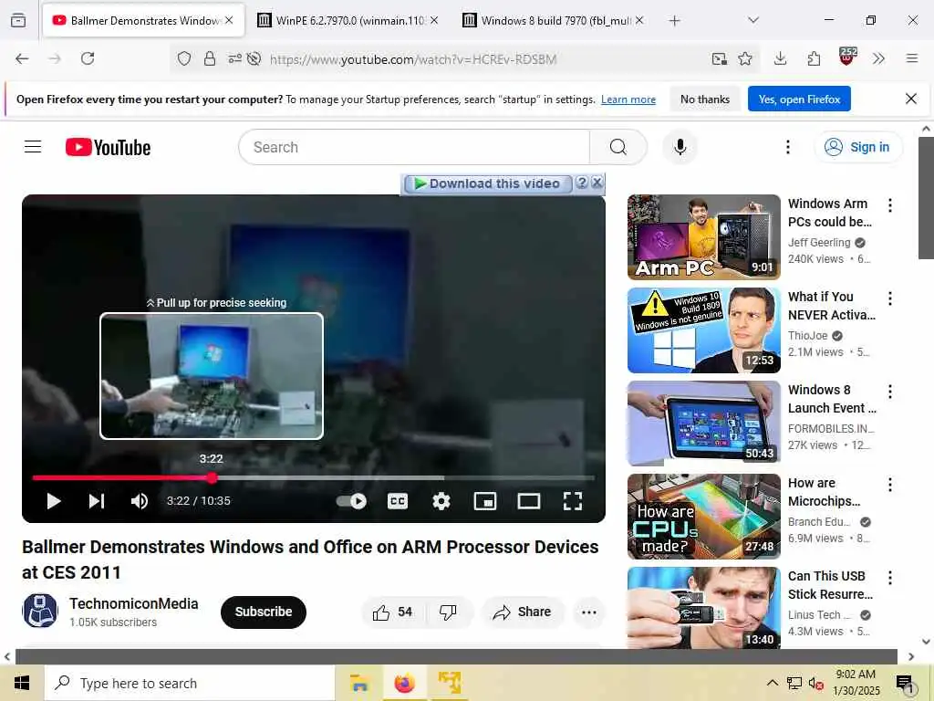Open What if You NEVER Activate video
The height and width of the screenshot is (701, 934).
703,330
